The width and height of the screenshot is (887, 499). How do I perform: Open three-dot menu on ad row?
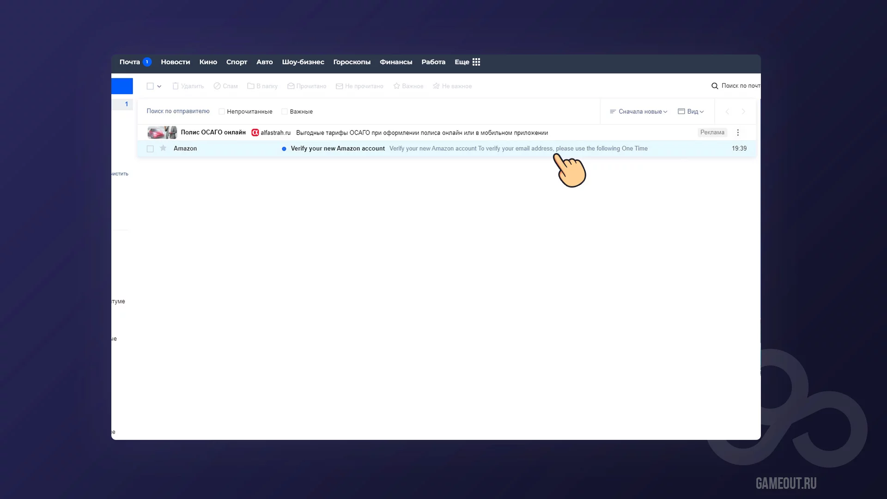(738, 133)
